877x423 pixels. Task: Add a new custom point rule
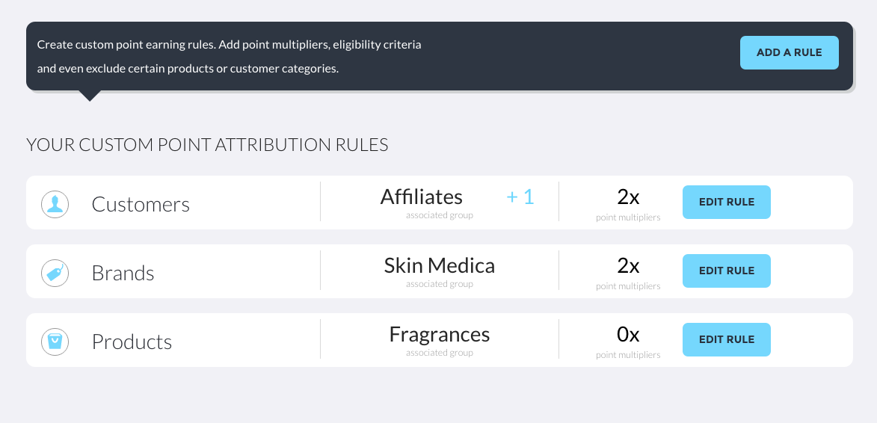pyautogui.click(x=790, y=52)
